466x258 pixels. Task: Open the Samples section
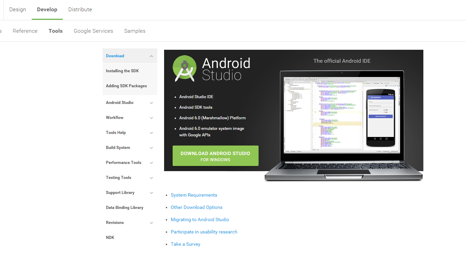click(x=135, y=31)
